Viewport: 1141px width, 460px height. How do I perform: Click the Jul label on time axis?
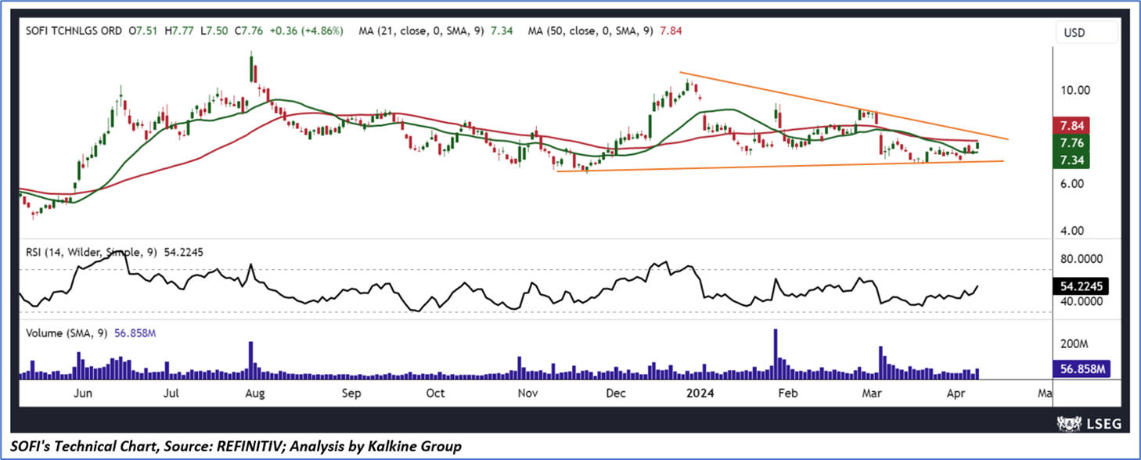(x=172, y=394)
